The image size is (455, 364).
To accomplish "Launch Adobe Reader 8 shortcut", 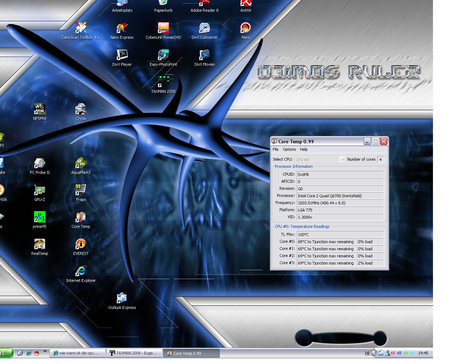I will click(204, 6).
